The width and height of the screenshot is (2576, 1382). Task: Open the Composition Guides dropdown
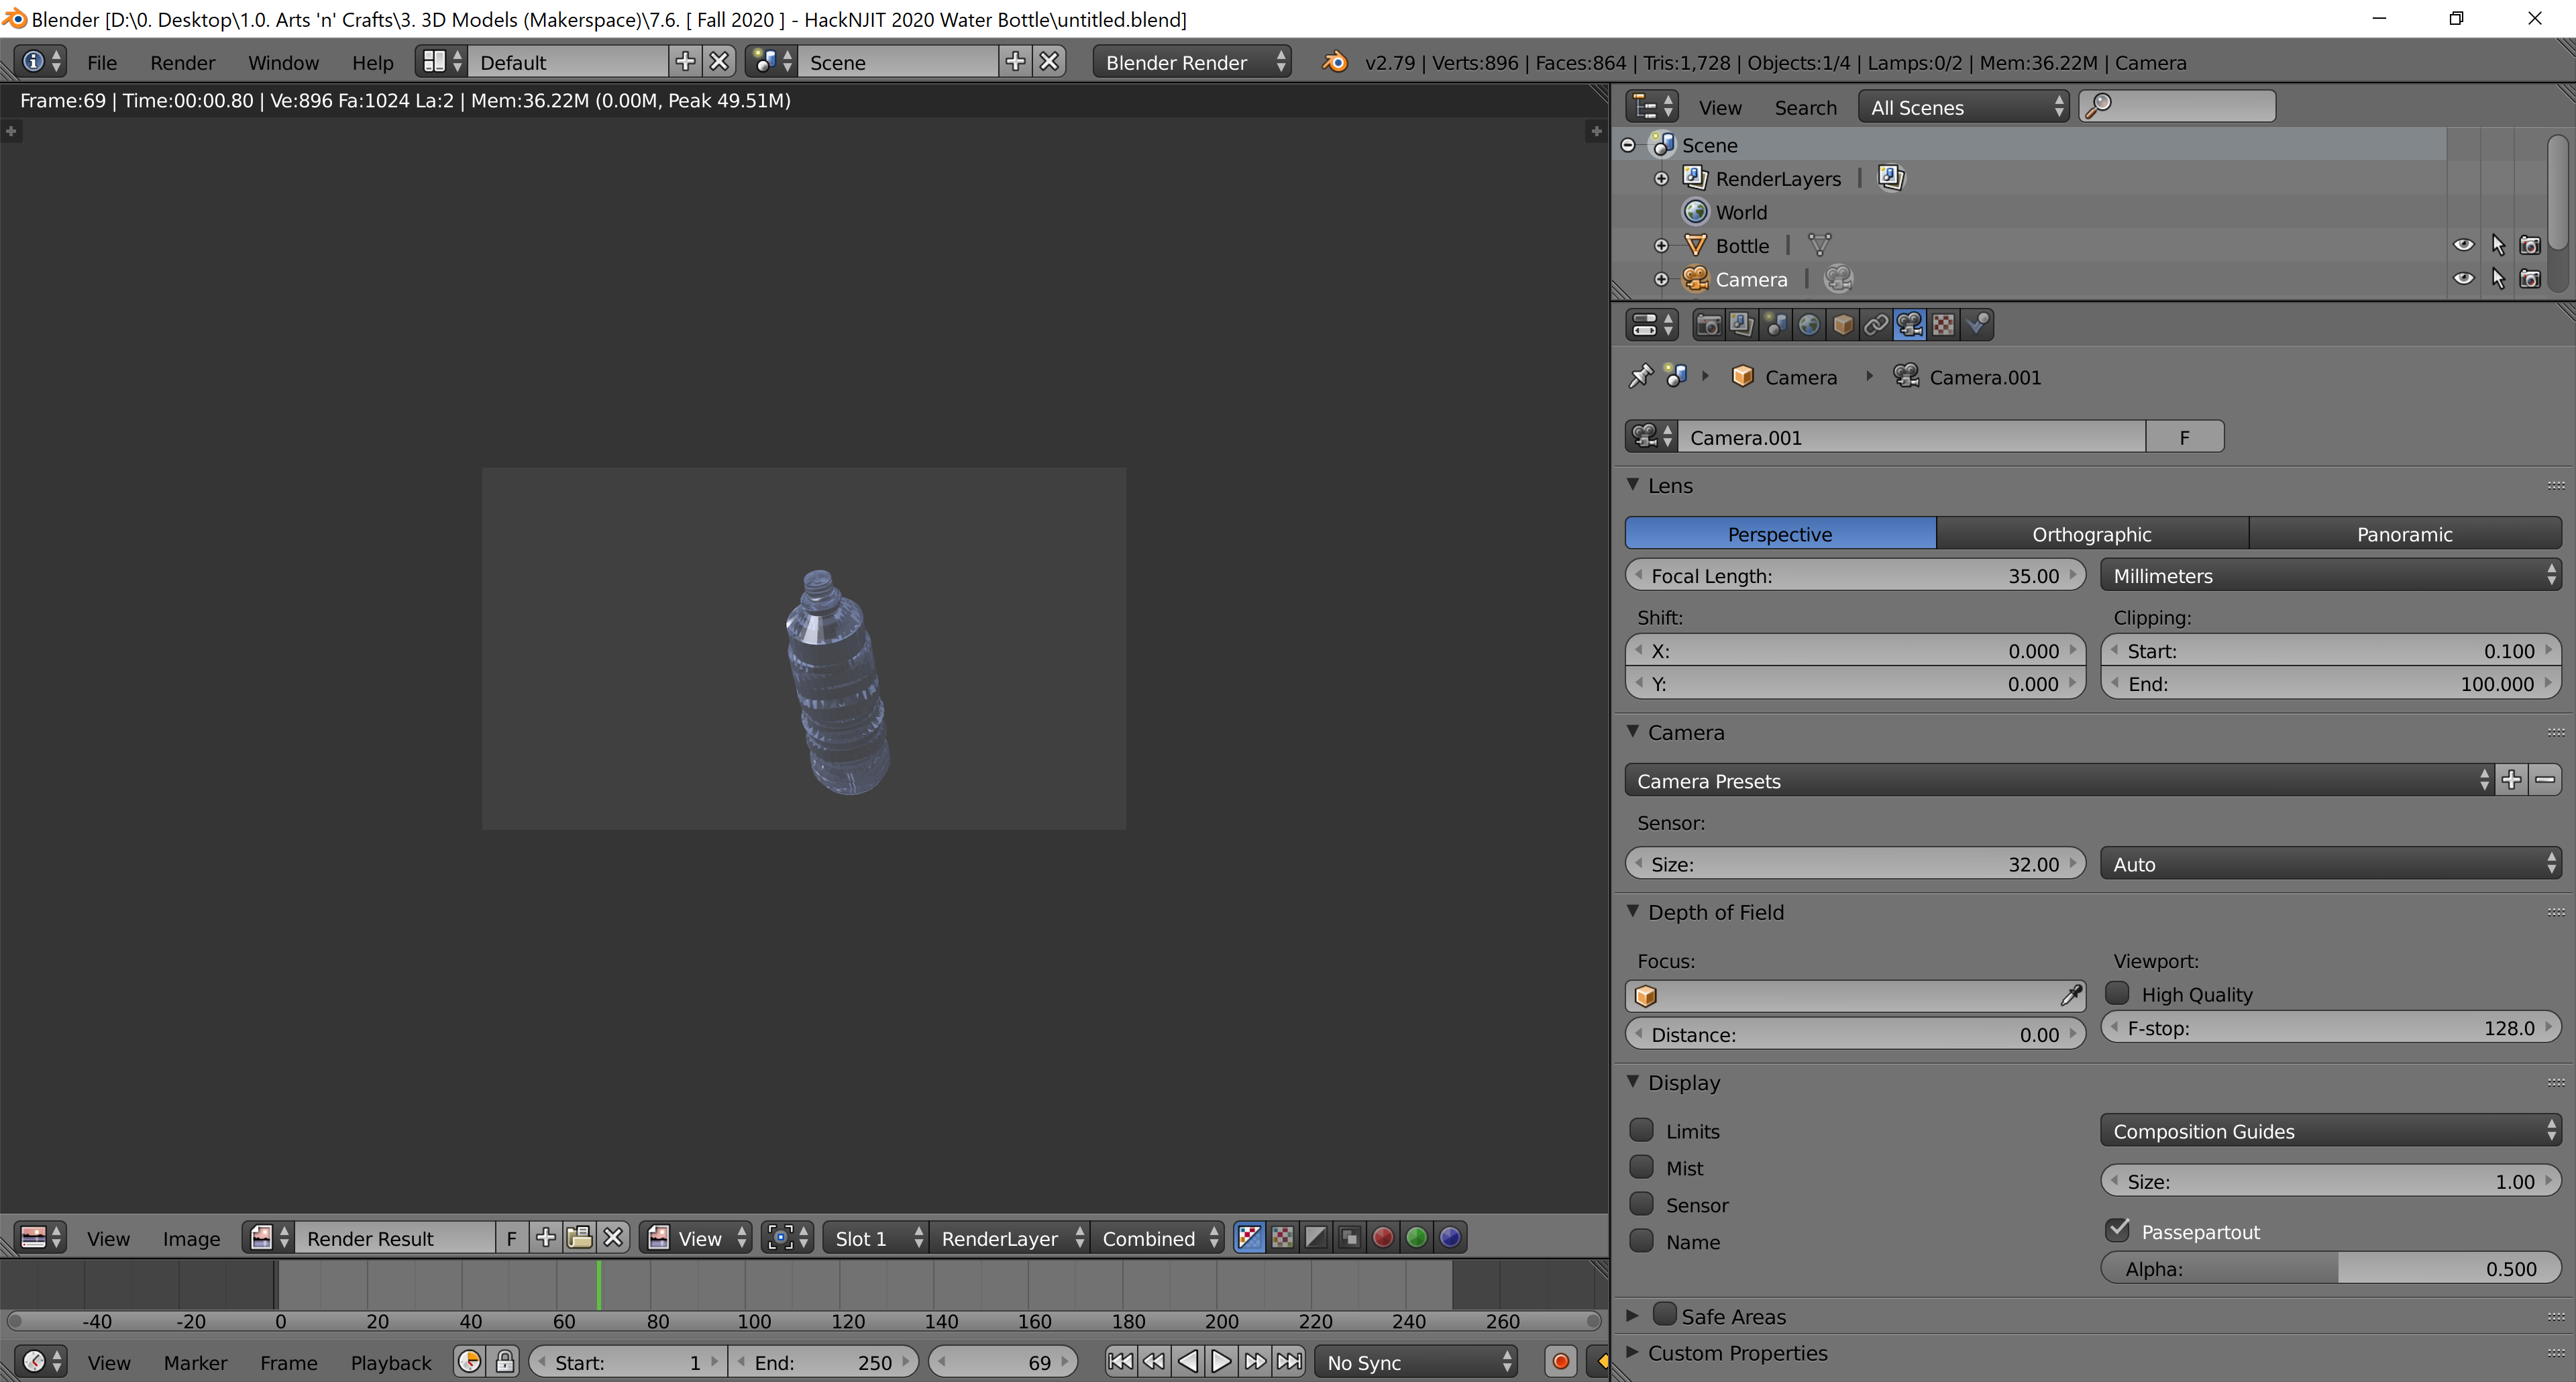tap(2330, 1131)
